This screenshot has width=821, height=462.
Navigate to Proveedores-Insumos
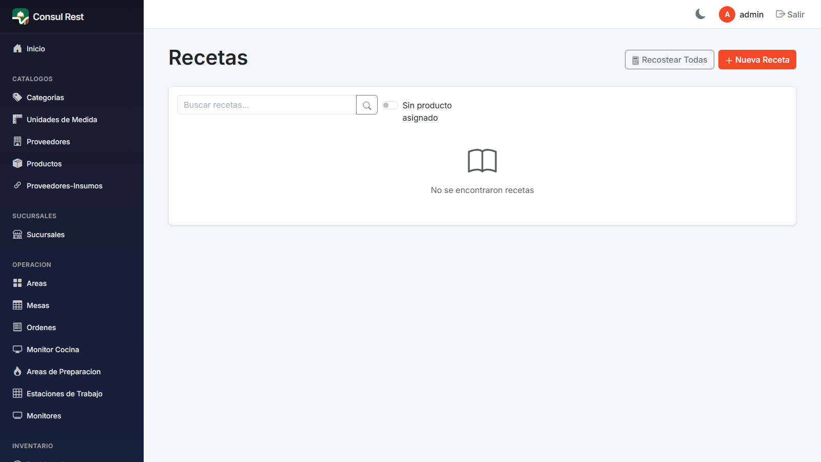click(x=72, y=186)
